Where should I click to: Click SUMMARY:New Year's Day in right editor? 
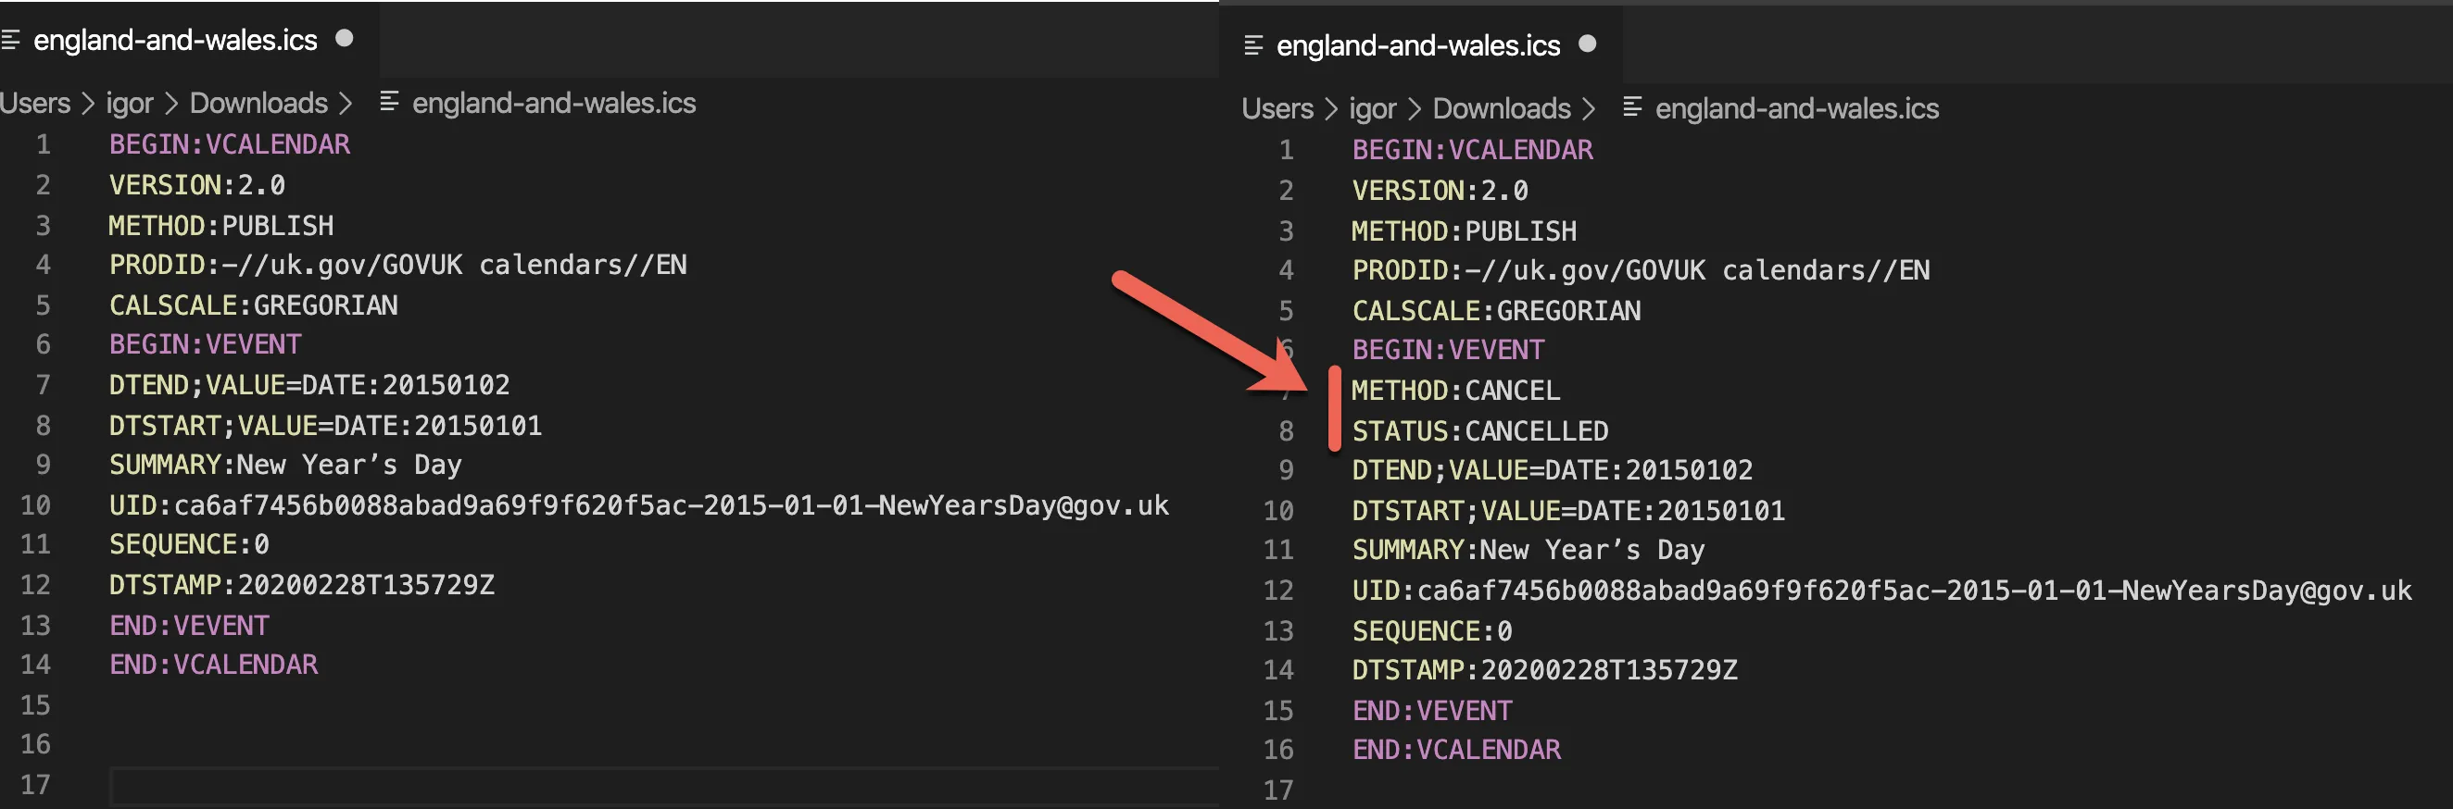1528,550
